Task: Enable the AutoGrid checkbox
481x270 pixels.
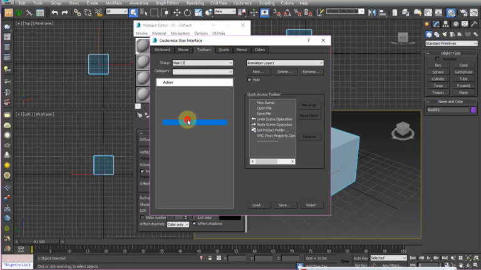Action: pyautogui.click(x=437, y=59)
